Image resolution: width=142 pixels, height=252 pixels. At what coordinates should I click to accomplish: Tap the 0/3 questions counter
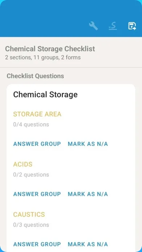[x=31, y=225]
